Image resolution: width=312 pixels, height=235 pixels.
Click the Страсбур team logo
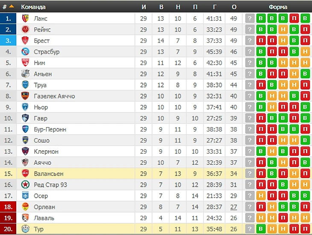[25, 52]
